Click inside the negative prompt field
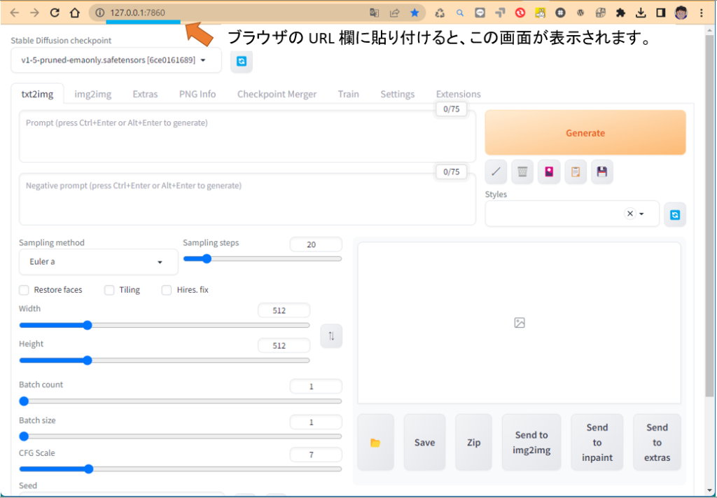 point(245,199)
